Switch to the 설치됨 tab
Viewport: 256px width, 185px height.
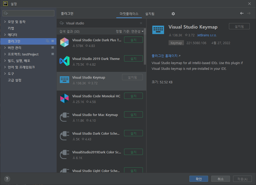(150, 14)
